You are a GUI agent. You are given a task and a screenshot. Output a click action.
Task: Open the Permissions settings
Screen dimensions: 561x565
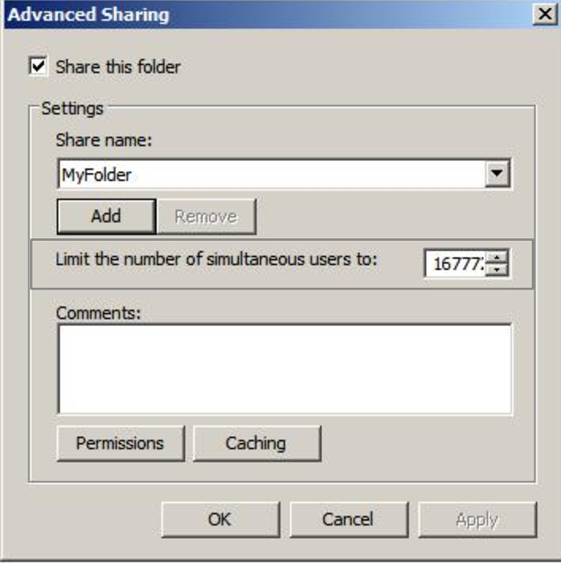[x=120, y=443]
